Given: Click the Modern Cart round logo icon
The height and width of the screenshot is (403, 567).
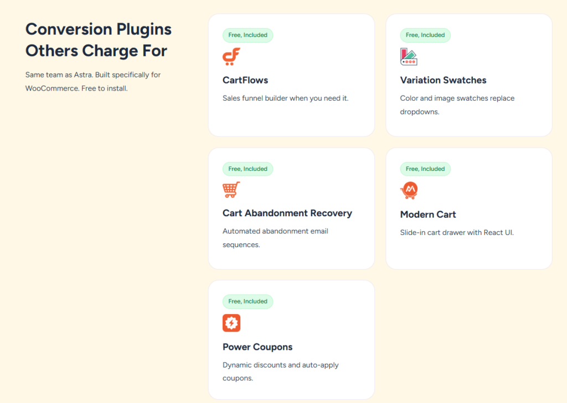Looking at the screenshot, I should [409, 190].
